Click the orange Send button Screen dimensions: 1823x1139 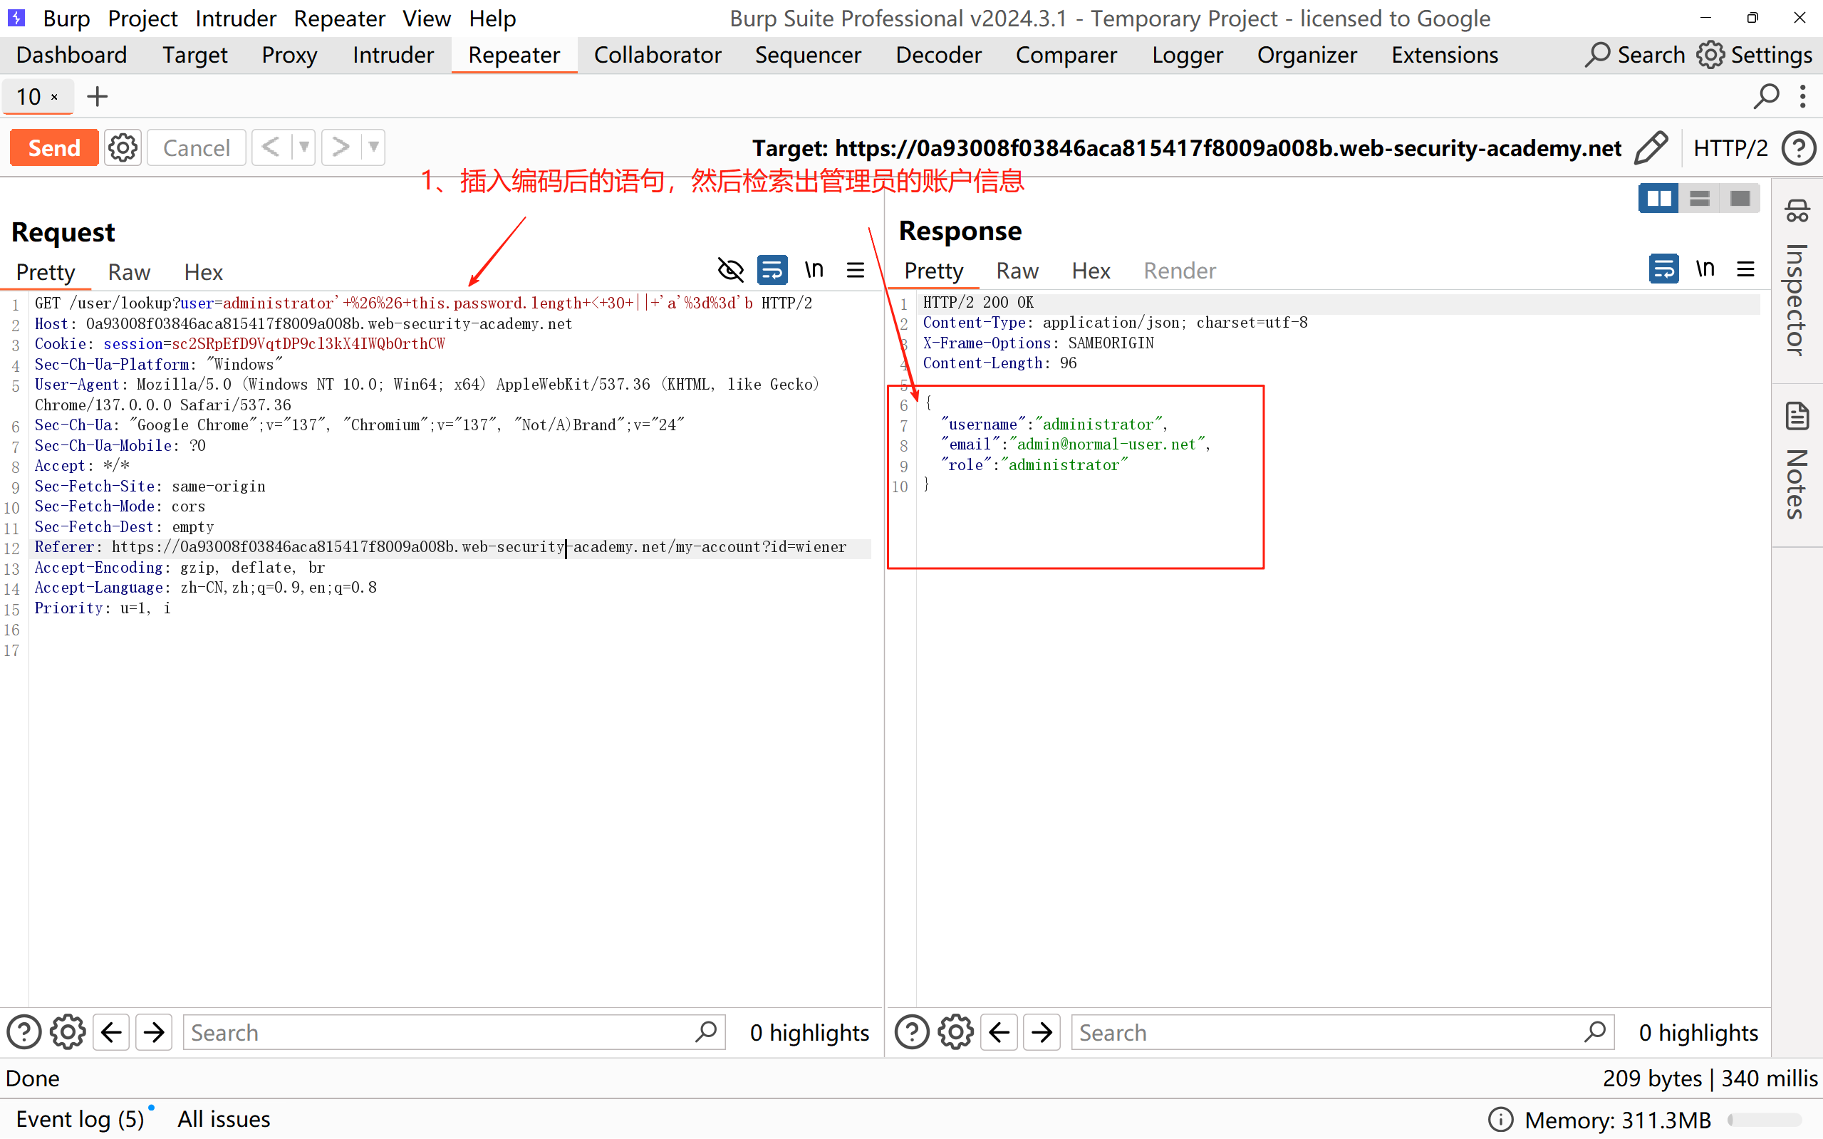point(54,147)
